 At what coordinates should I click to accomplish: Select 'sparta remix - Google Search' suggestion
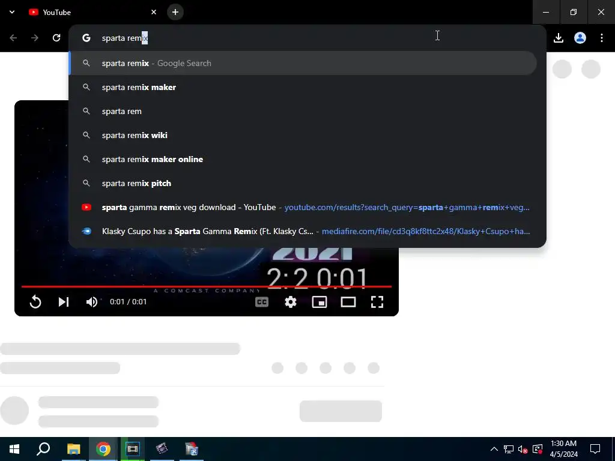[303, 63]
